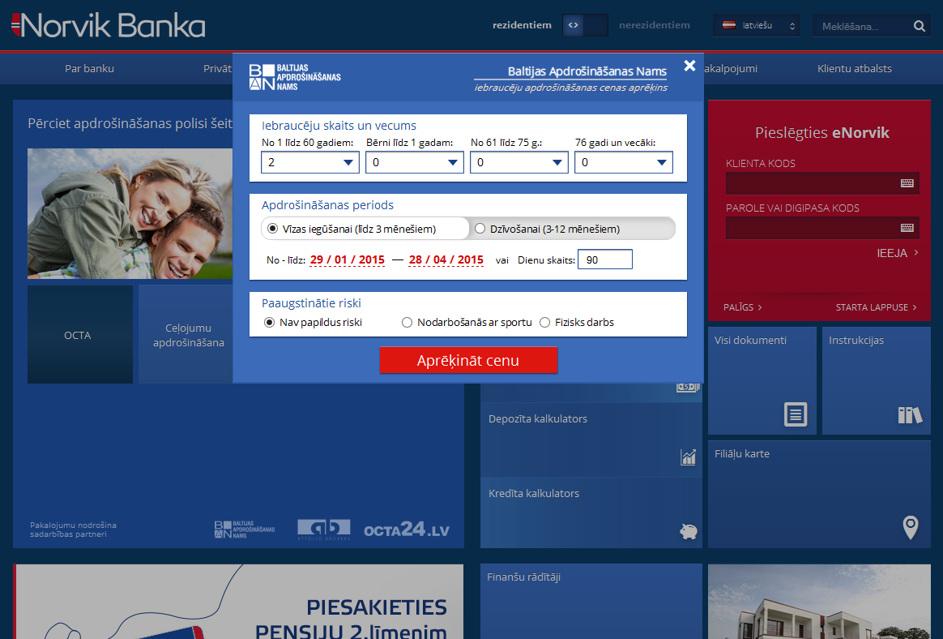This screenshot has width=943, height=639.
Task: Select Dzīvošanai (3-12 mēnešiem) option
Action: 480,229
